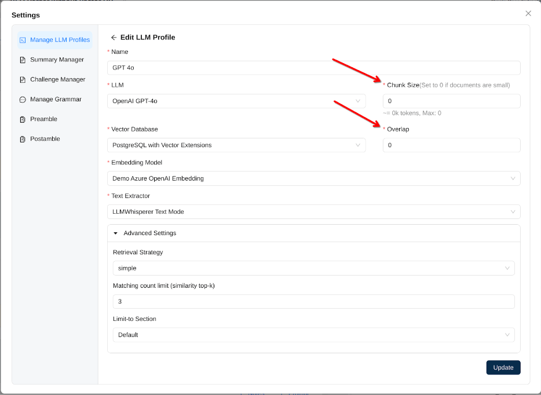
Task: Select Summary Manager in the sidebar
Action: tap(57, 60)
